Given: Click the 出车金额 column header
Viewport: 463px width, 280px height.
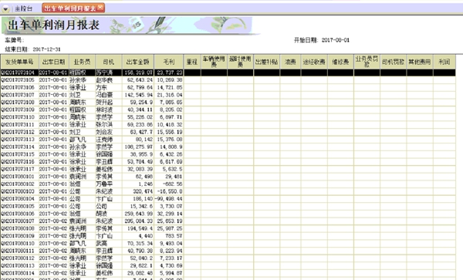Looking at the screenshot, I should tap(138, 62).
